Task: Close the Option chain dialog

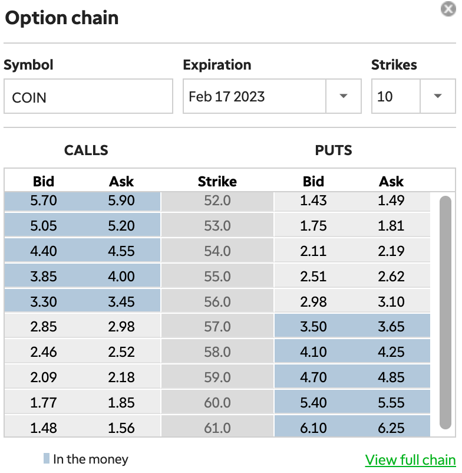Action: (x=448, y=9)
